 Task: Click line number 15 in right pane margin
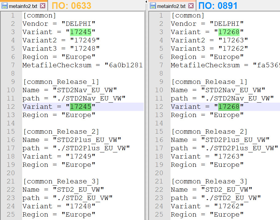pyautogui.click(x=159, y=132)
